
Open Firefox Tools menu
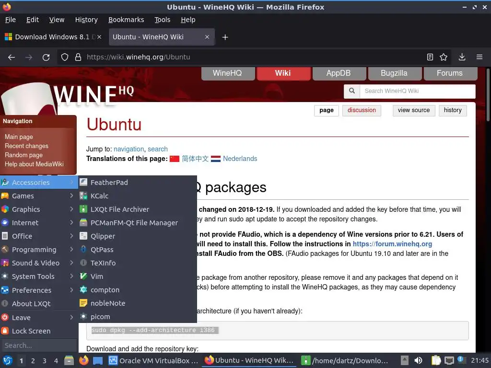[x=162, y=20]
